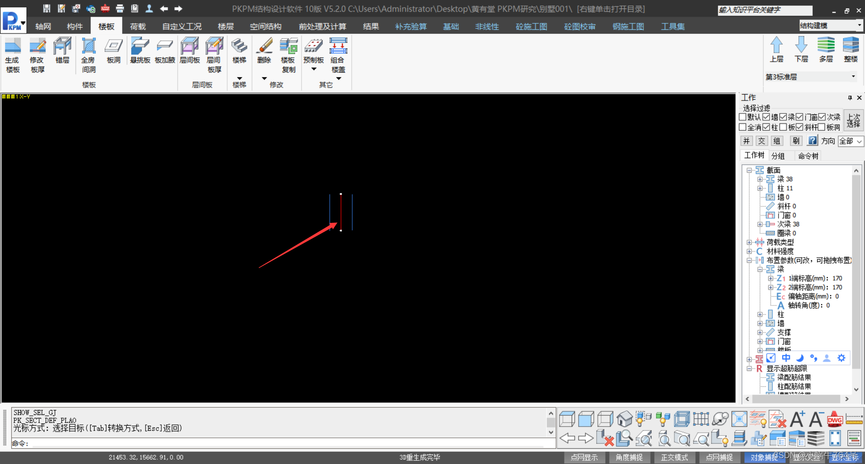
Task: Go to upper floor with 上层 arrow
Action: pyautogui.click(x=776, y=50)
